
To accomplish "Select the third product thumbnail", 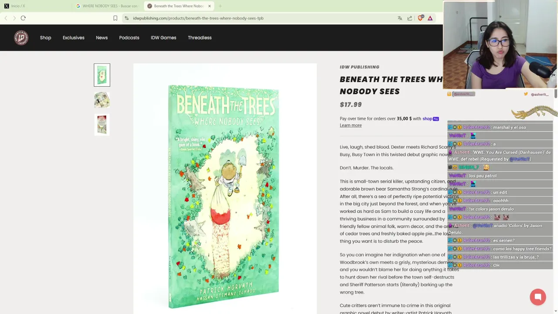I will pos(102,124).
